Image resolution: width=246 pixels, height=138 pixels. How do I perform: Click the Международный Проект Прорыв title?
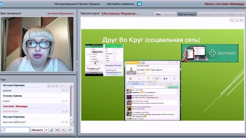(77, 4)
